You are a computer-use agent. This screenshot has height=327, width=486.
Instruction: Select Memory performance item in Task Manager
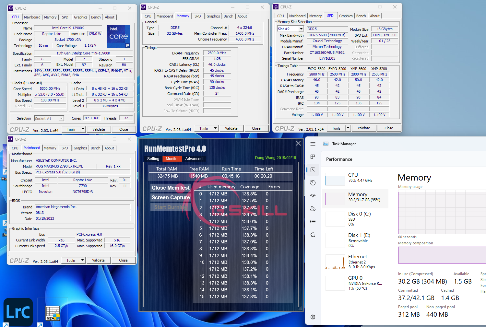click(355, 199)
